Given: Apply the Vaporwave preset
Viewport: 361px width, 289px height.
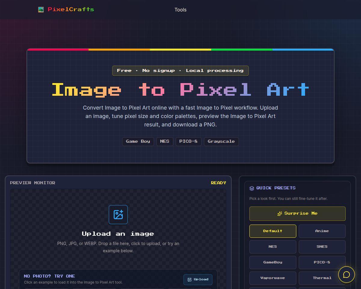Looking at the screenshot, I should (273, 278).
